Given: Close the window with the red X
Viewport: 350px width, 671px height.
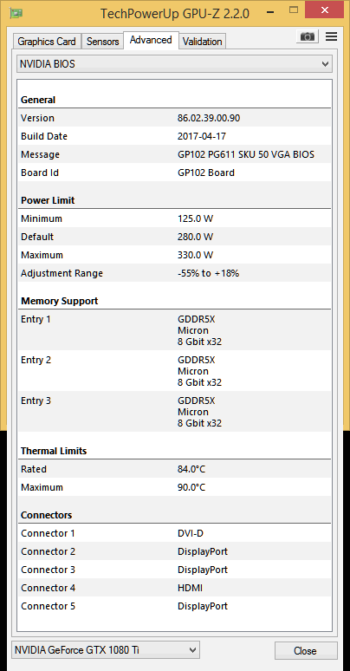Looking at the screenshot, I should coord(324,10).
